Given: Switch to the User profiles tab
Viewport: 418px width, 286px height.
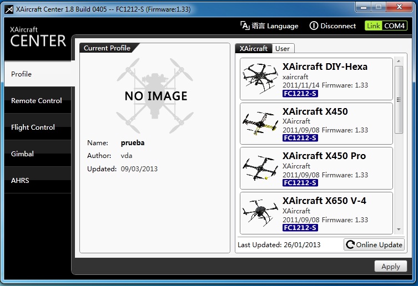Looking at the screenshot, I should 283,48.
